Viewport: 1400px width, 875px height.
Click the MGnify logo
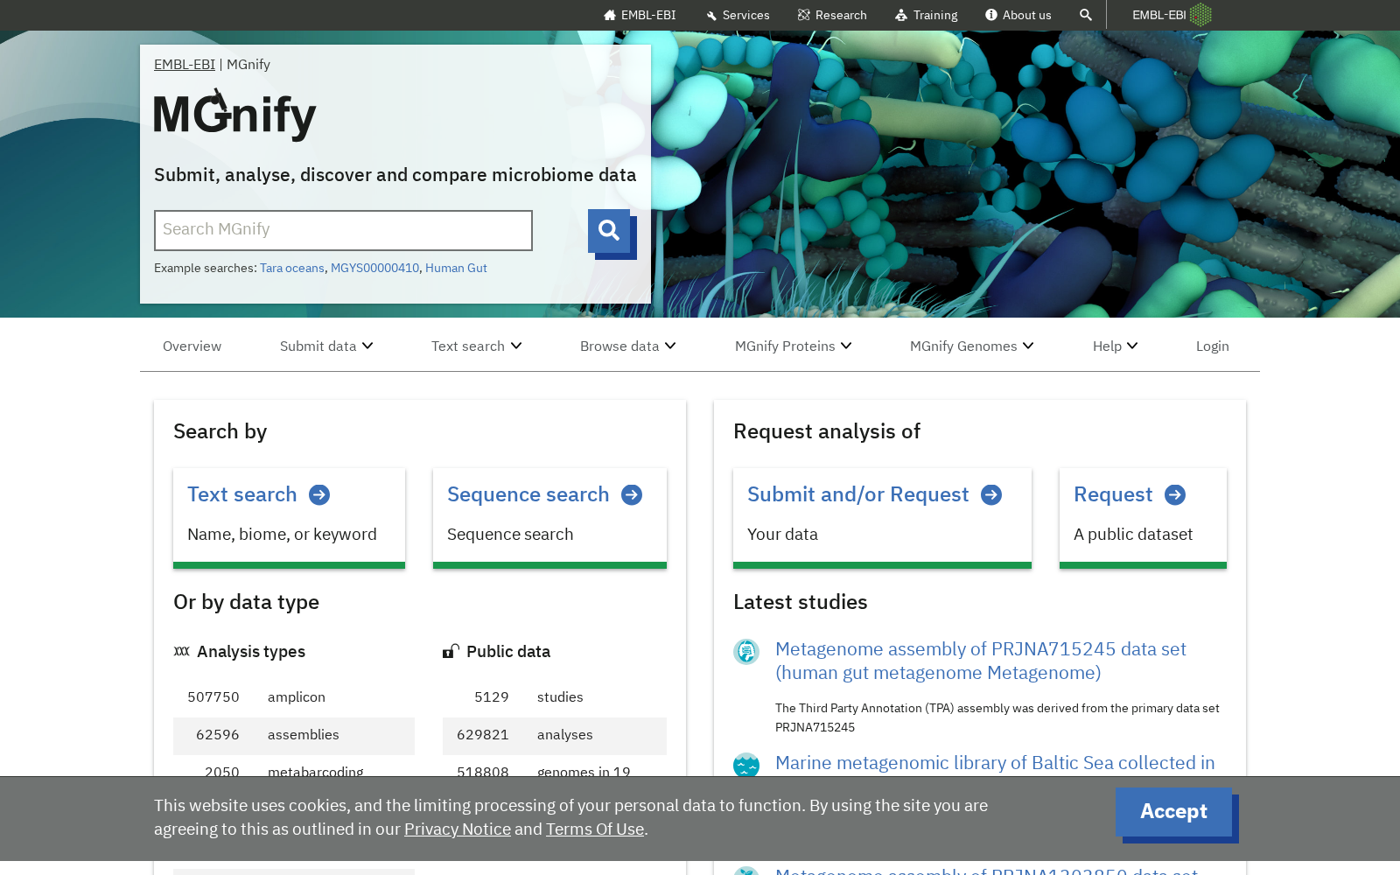point(234,115)
